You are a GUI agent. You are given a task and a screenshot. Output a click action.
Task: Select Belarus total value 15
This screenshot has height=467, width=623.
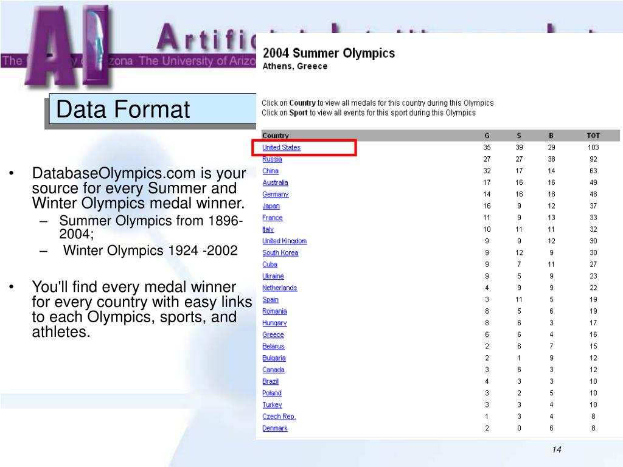[593, 346]
